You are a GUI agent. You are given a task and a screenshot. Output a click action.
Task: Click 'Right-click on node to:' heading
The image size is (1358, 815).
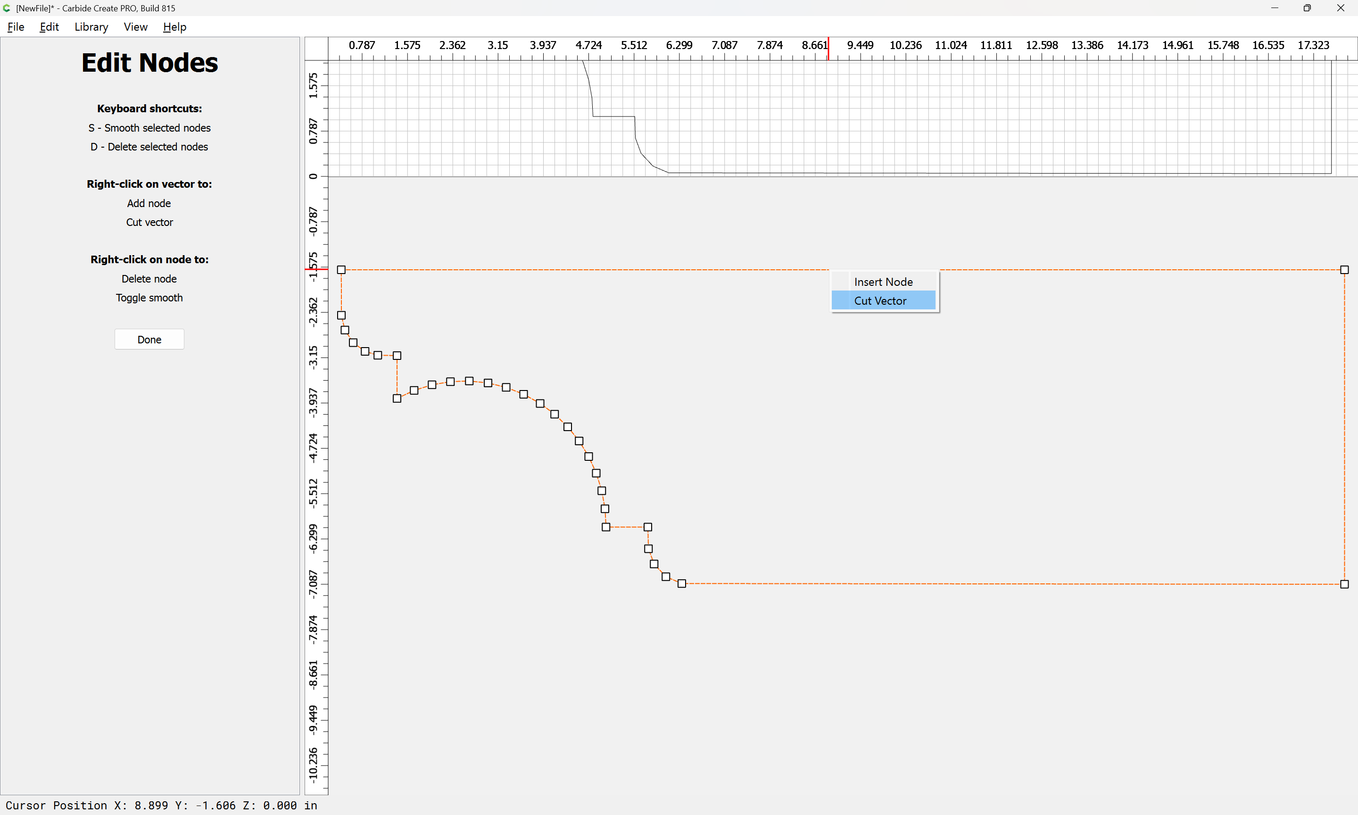click(149, 259)
